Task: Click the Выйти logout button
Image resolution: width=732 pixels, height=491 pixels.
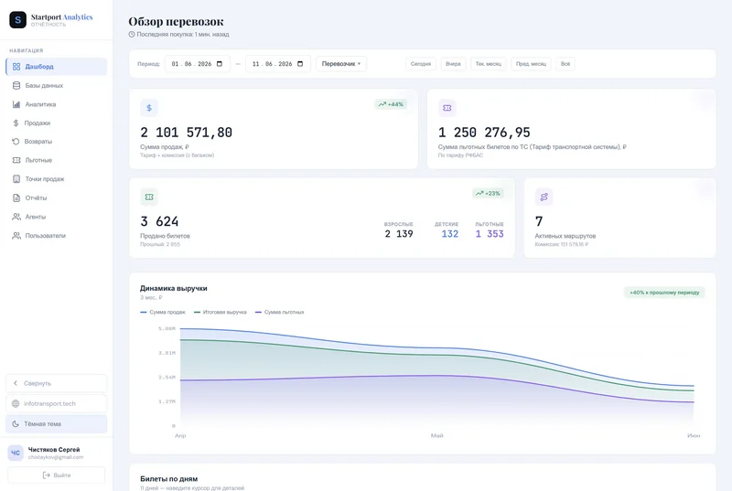Action: coord(57,475)
